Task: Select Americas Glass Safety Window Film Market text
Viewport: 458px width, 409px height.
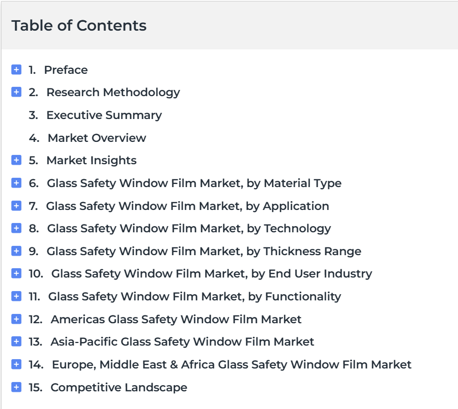Action: click(x=176, y=320)
